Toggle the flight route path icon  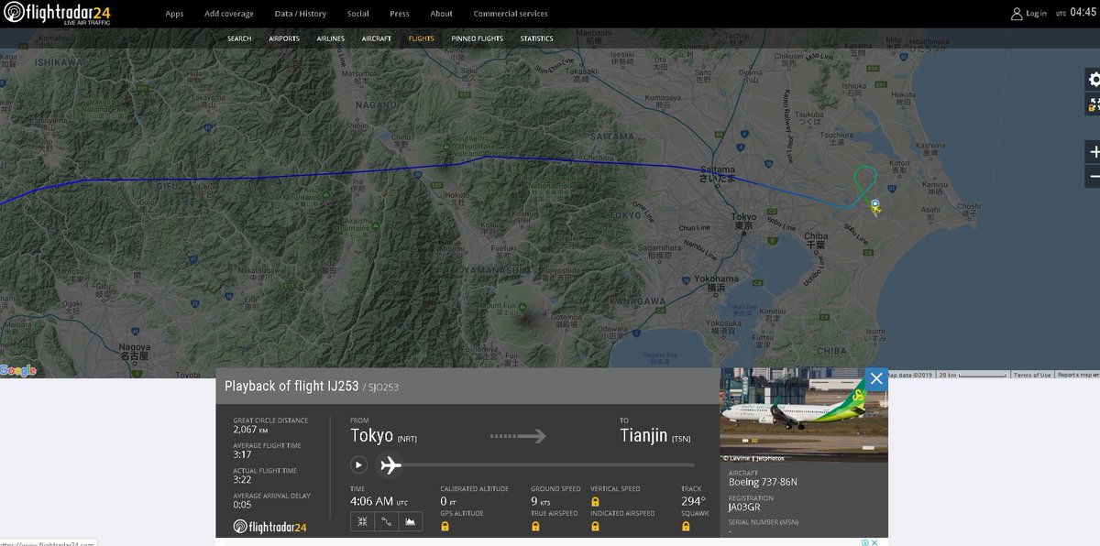click(386, 521)
